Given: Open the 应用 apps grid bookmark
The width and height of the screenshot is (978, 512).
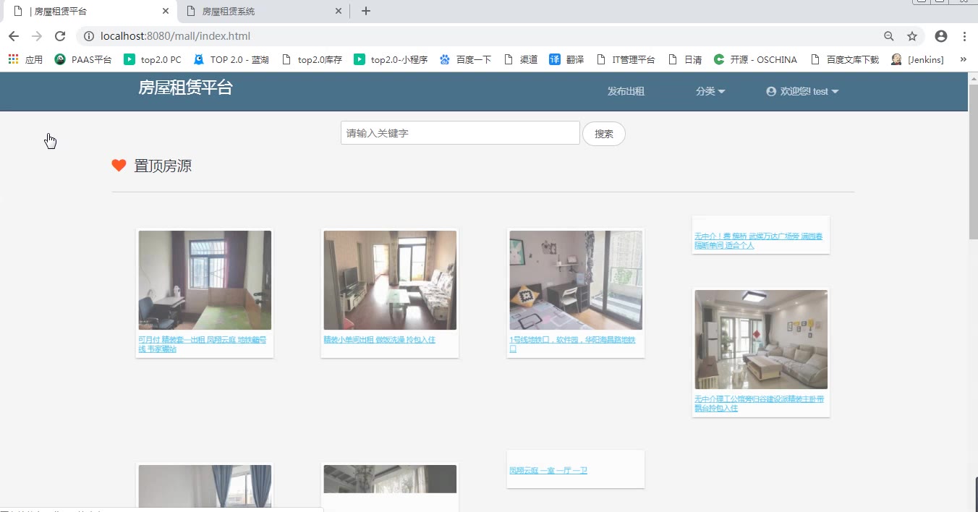Looking at the screenshot, I should (25, 59).
